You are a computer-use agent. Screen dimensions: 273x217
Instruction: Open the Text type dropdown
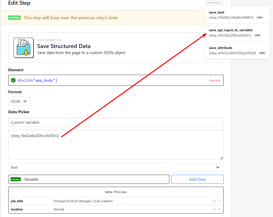[116, 167]
